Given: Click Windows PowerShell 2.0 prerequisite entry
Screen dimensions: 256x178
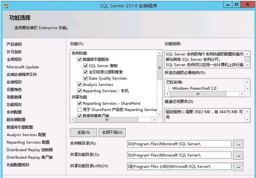Looking at the screenshot, I should point(194,89).
